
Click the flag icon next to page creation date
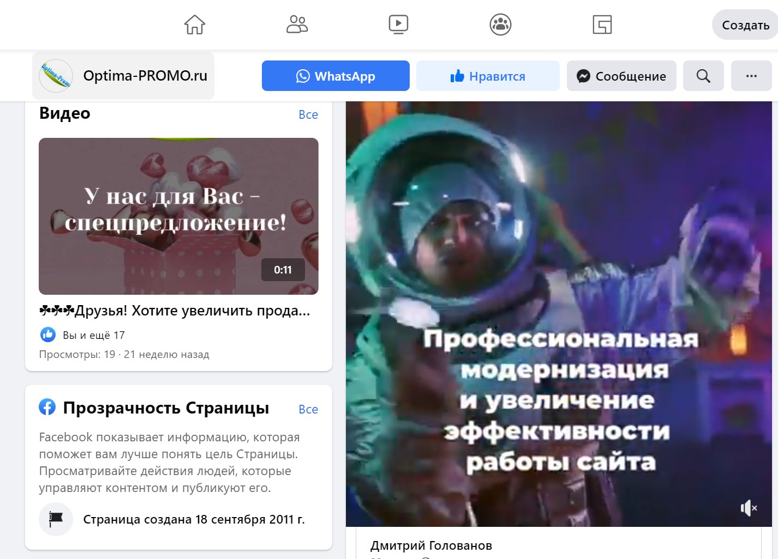(x=56, y=519)
